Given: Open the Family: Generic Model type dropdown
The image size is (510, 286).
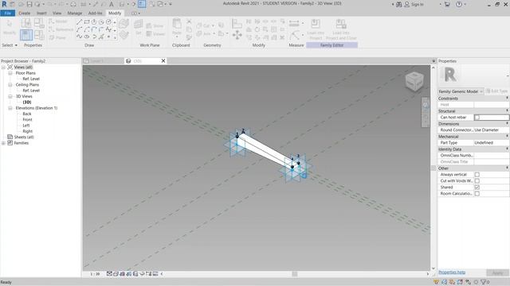Looking at the screenshot, I should 461,91.
